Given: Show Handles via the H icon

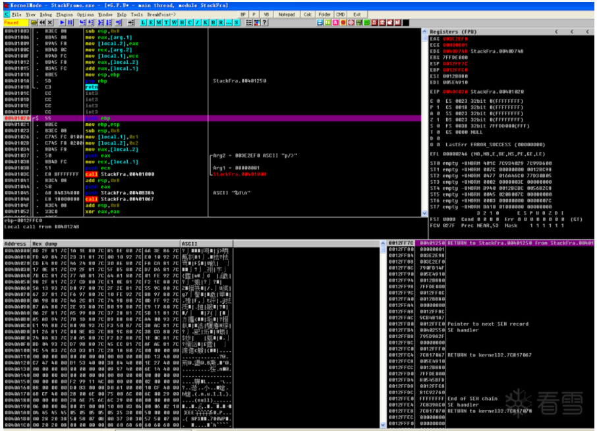Looking at the screenshot, I should (x=182, y=23).
